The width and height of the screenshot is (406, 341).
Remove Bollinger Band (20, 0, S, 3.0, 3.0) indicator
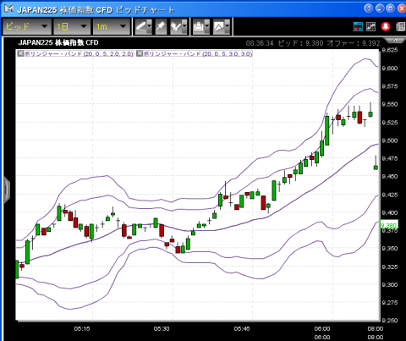tap(140, 53)
